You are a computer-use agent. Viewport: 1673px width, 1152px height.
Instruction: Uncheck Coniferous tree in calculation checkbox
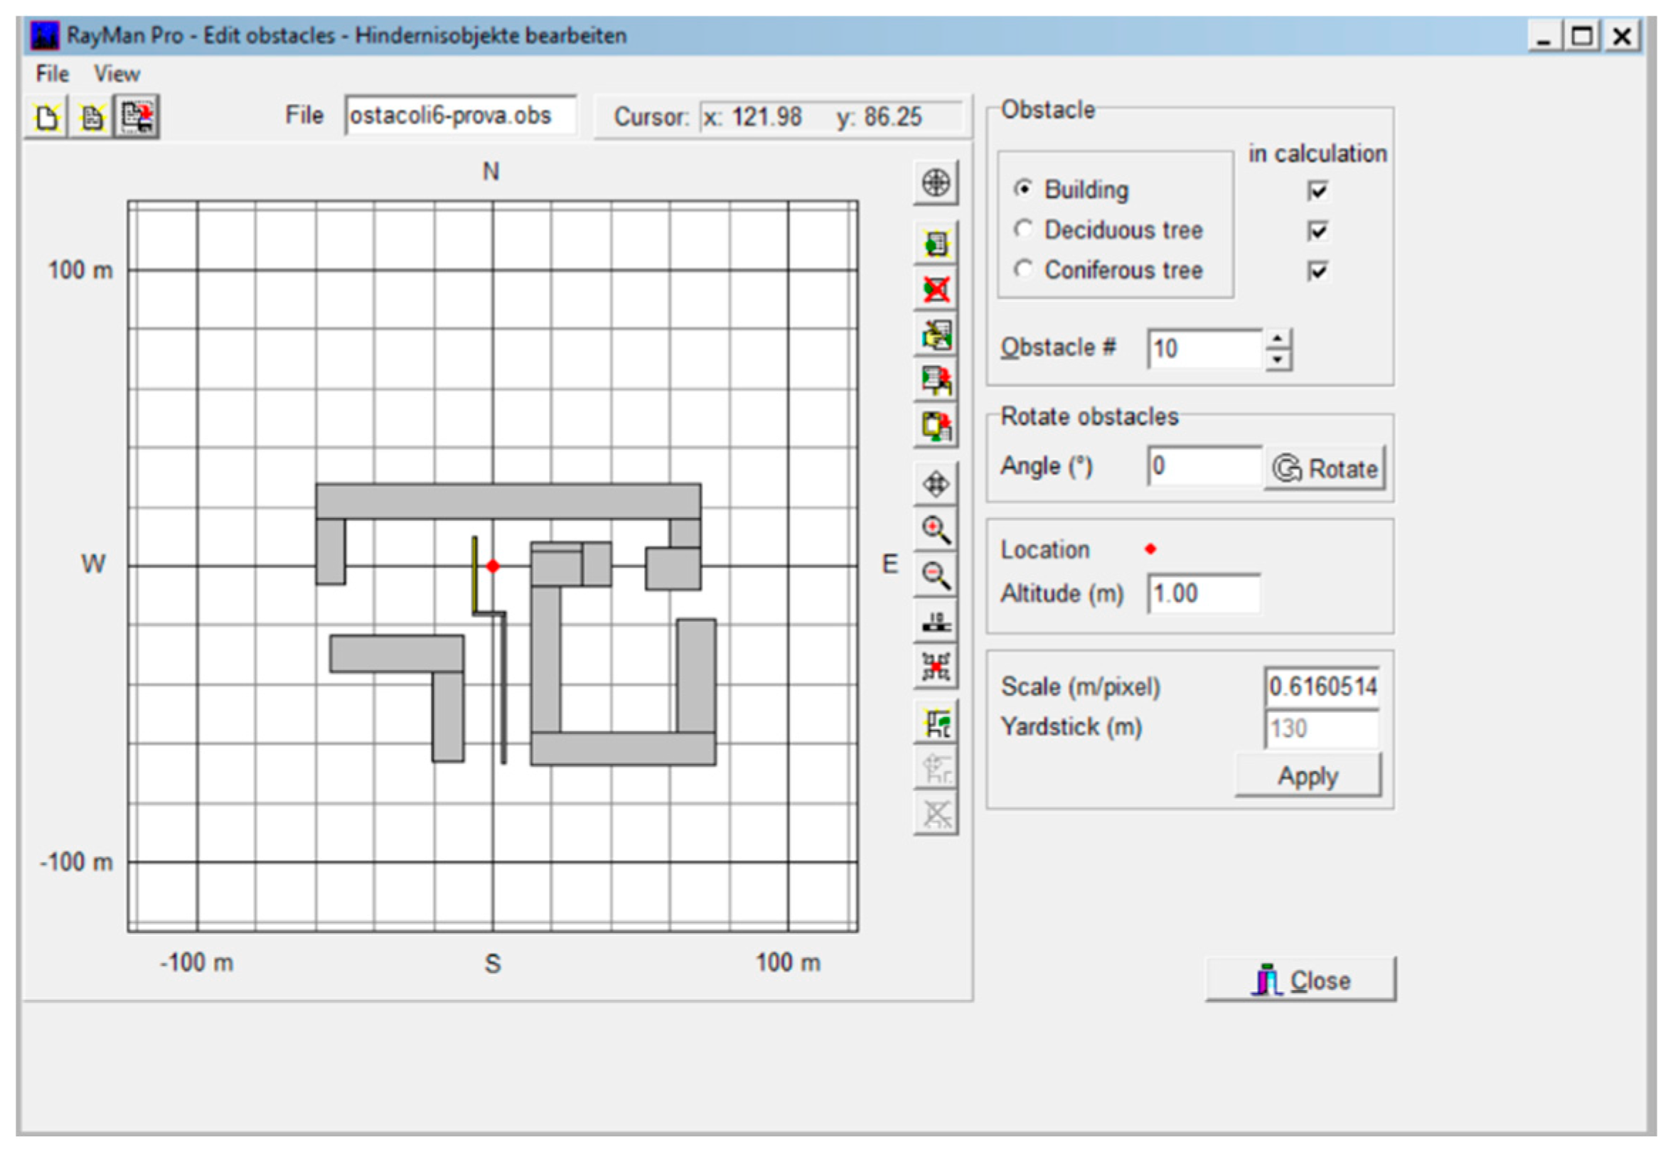pyautogui.click(x=1317, y=271)
